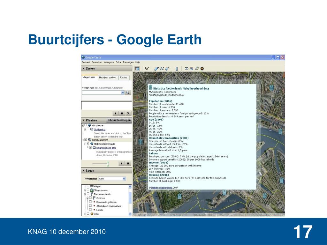Open the Weergave Kern dropdown

[124, 179]
